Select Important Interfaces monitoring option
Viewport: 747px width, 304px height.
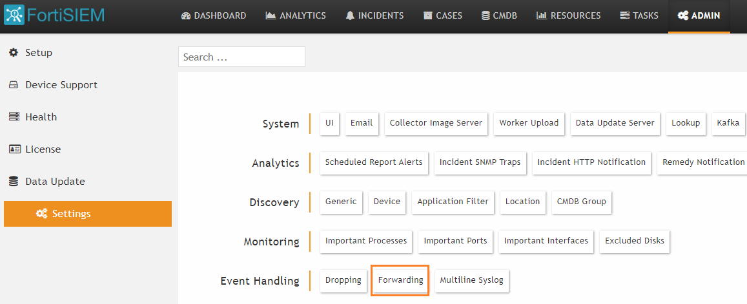[546, 241]
